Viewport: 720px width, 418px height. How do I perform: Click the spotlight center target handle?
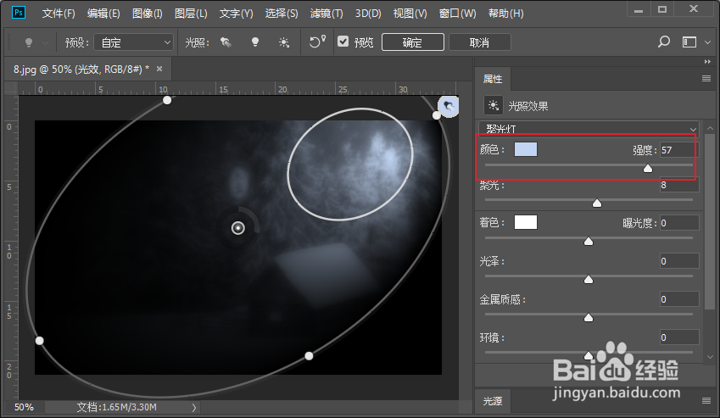tap(237, 228)
